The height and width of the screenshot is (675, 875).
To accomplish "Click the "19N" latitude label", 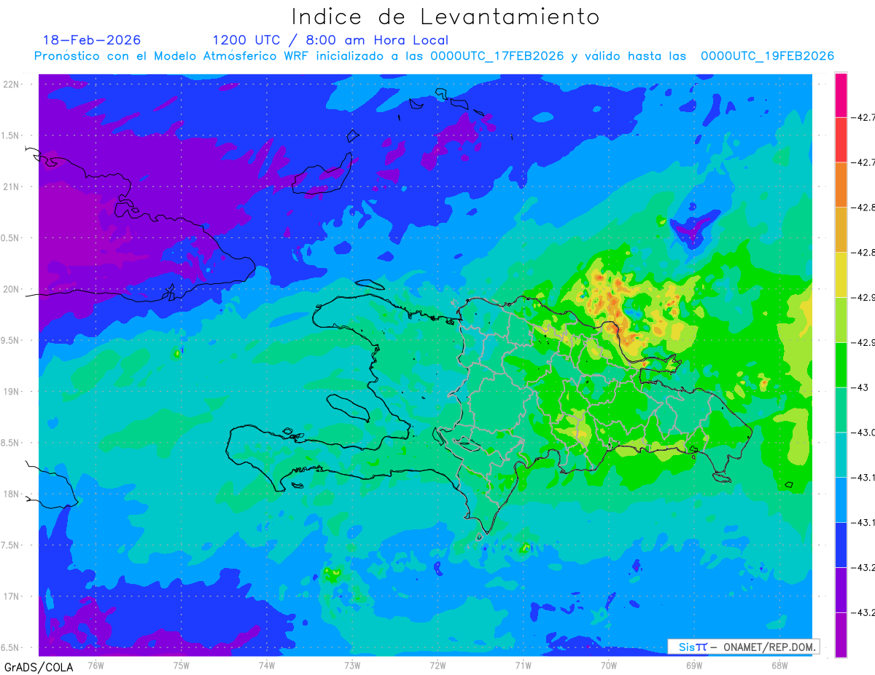I will (12, 392).
